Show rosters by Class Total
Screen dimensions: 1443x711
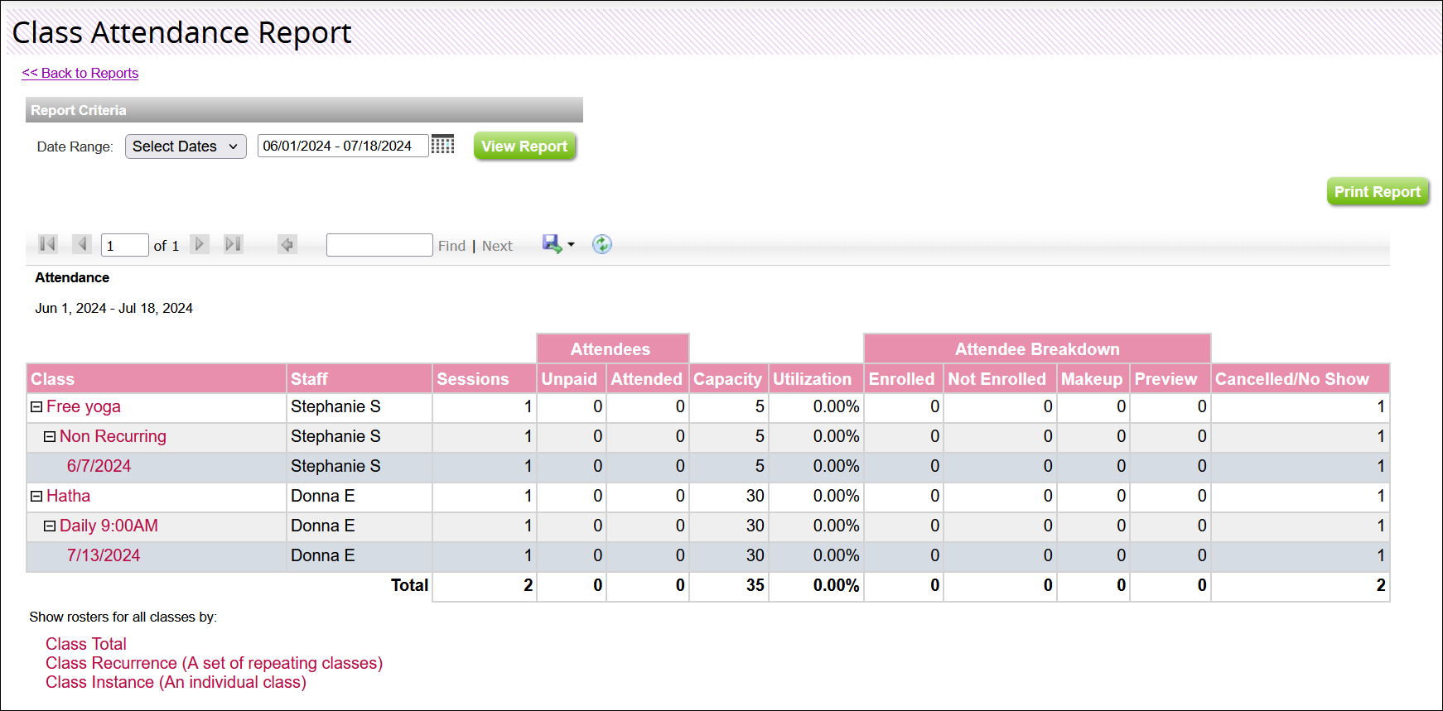click(86, 644)
